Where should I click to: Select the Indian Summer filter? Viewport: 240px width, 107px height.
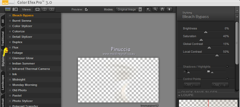[x=34, y=63]
